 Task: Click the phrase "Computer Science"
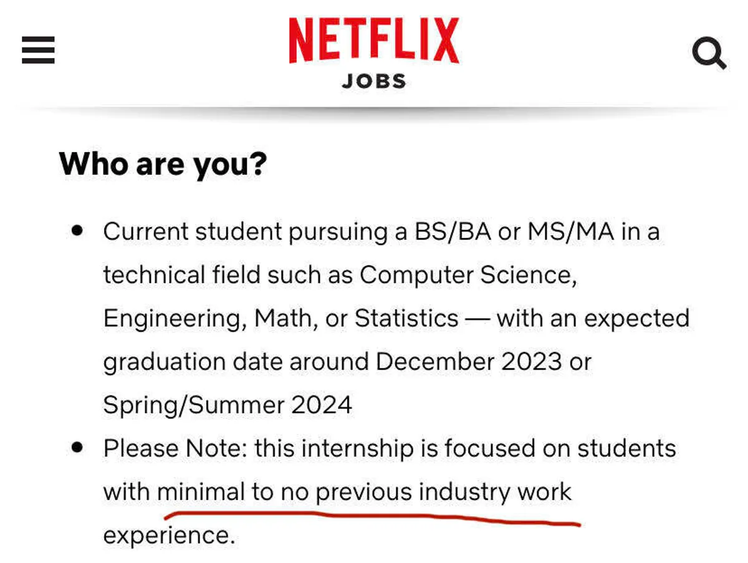click(466, 275)
